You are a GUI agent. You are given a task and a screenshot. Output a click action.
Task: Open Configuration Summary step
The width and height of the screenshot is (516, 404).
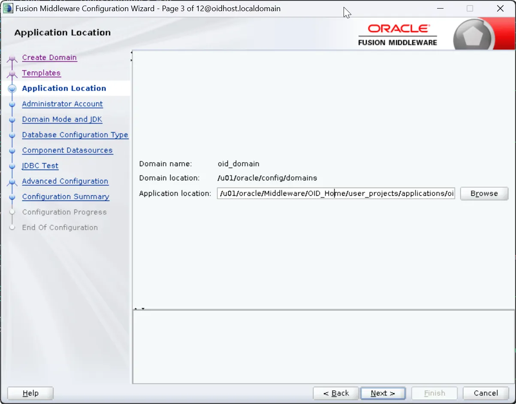coord(66,197)
